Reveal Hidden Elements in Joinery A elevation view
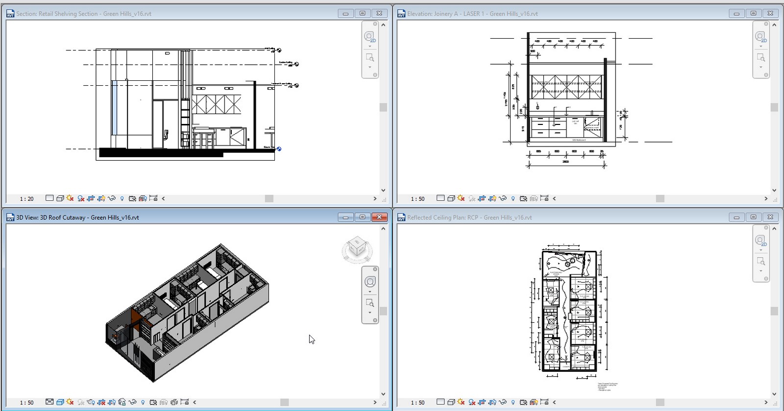Screen dimensions: 784x411 pos(513,198)
